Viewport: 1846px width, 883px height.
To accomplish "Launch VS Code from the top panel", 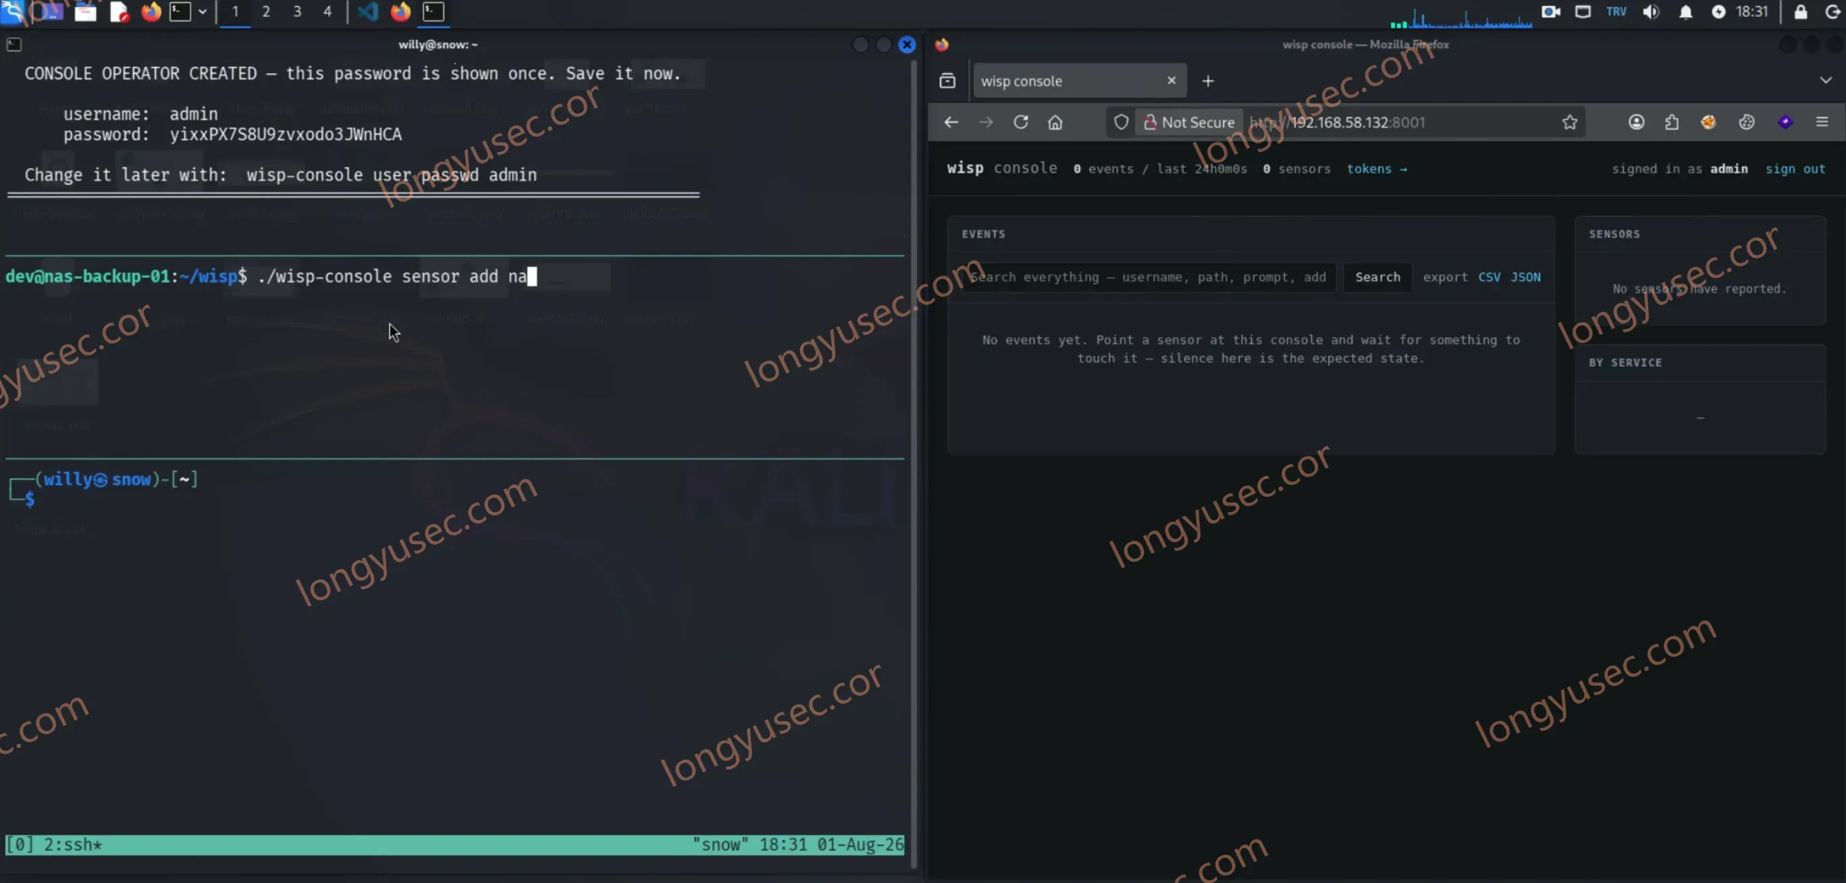I will 367,11.
